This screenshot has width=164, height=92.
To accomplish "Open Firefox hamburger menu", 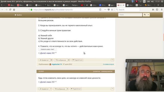I will pyautogui.click(x=162, y=10).
